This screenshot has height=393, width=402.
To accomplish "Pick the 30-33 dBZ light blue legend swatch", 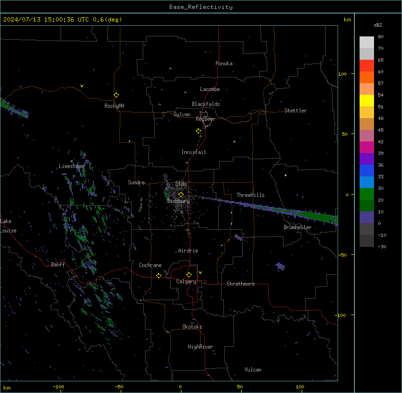I will click(367, 182).
